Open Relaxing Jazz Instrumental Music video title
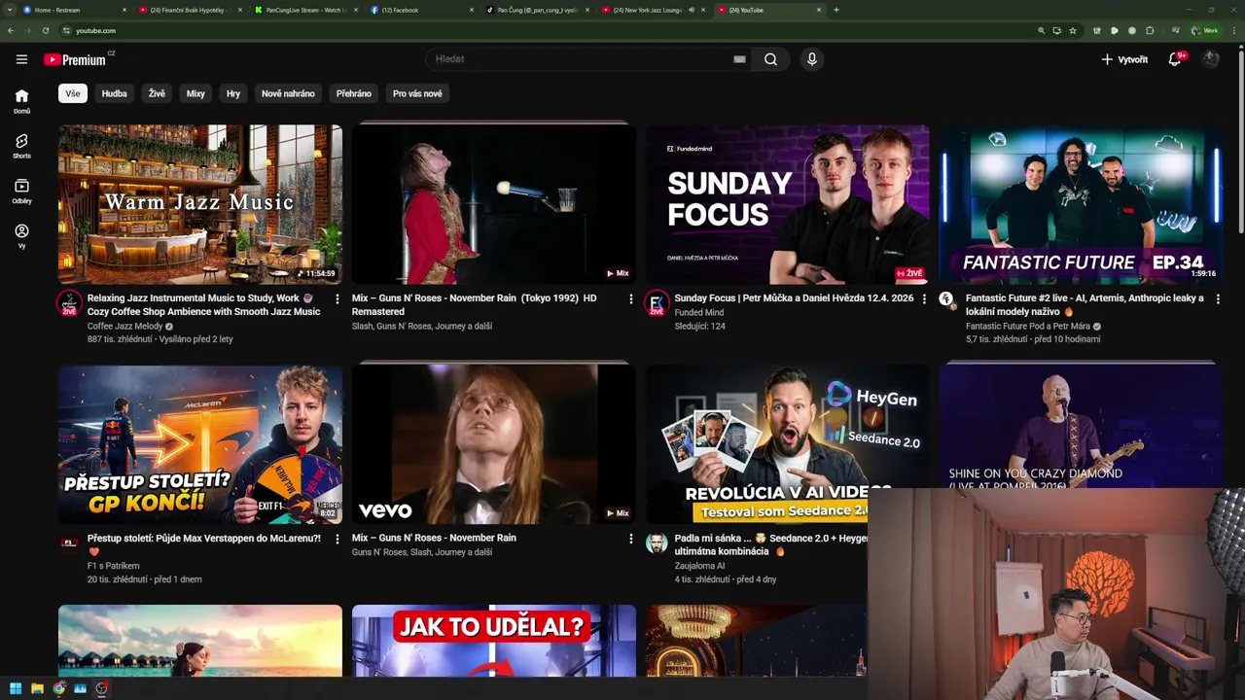 [203, 304]
